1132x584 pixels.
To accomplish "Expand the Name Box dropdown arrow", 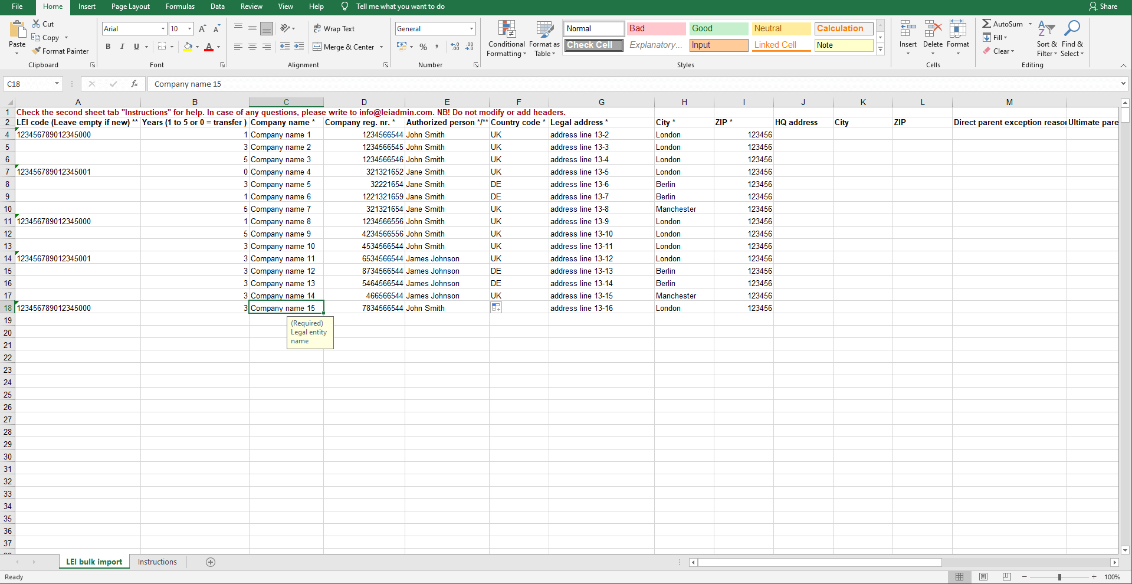I will tap(57, 84).
